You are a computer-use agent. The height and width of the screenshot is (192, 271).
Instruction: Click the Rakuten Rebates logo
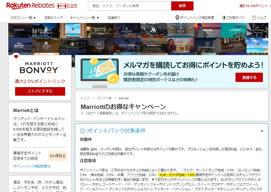pyautogui.click(x=30, y=6)
